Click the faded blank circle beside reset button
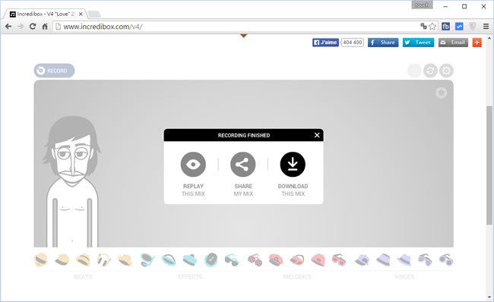Screen dimensions: 494x302 click(414, 71)
